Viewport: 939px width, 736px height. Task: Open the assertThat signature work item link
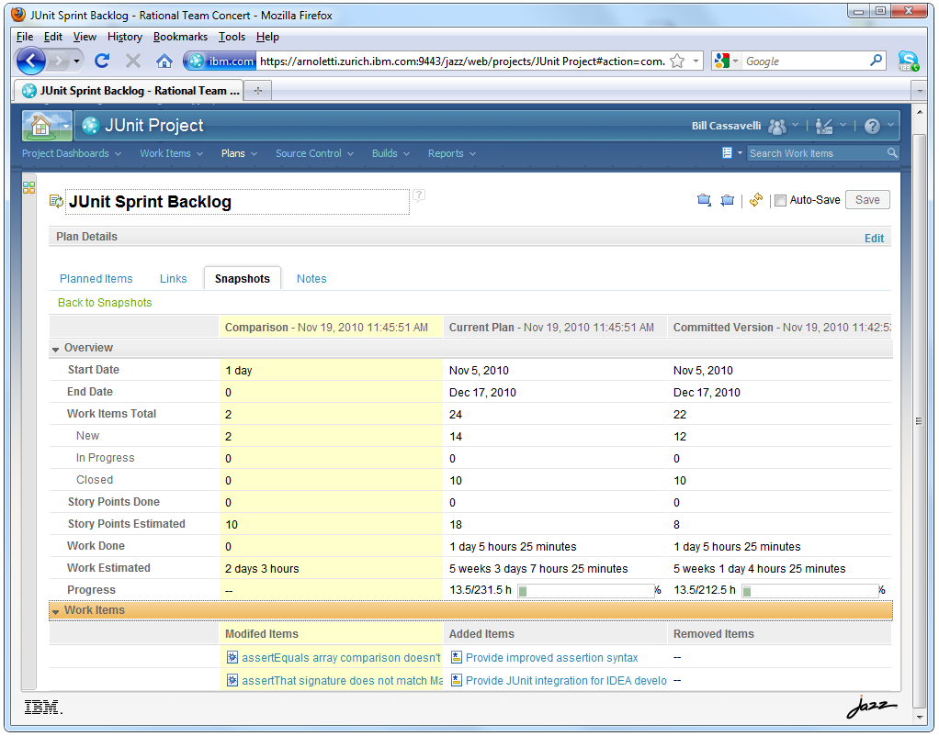(x=342, y=680)
